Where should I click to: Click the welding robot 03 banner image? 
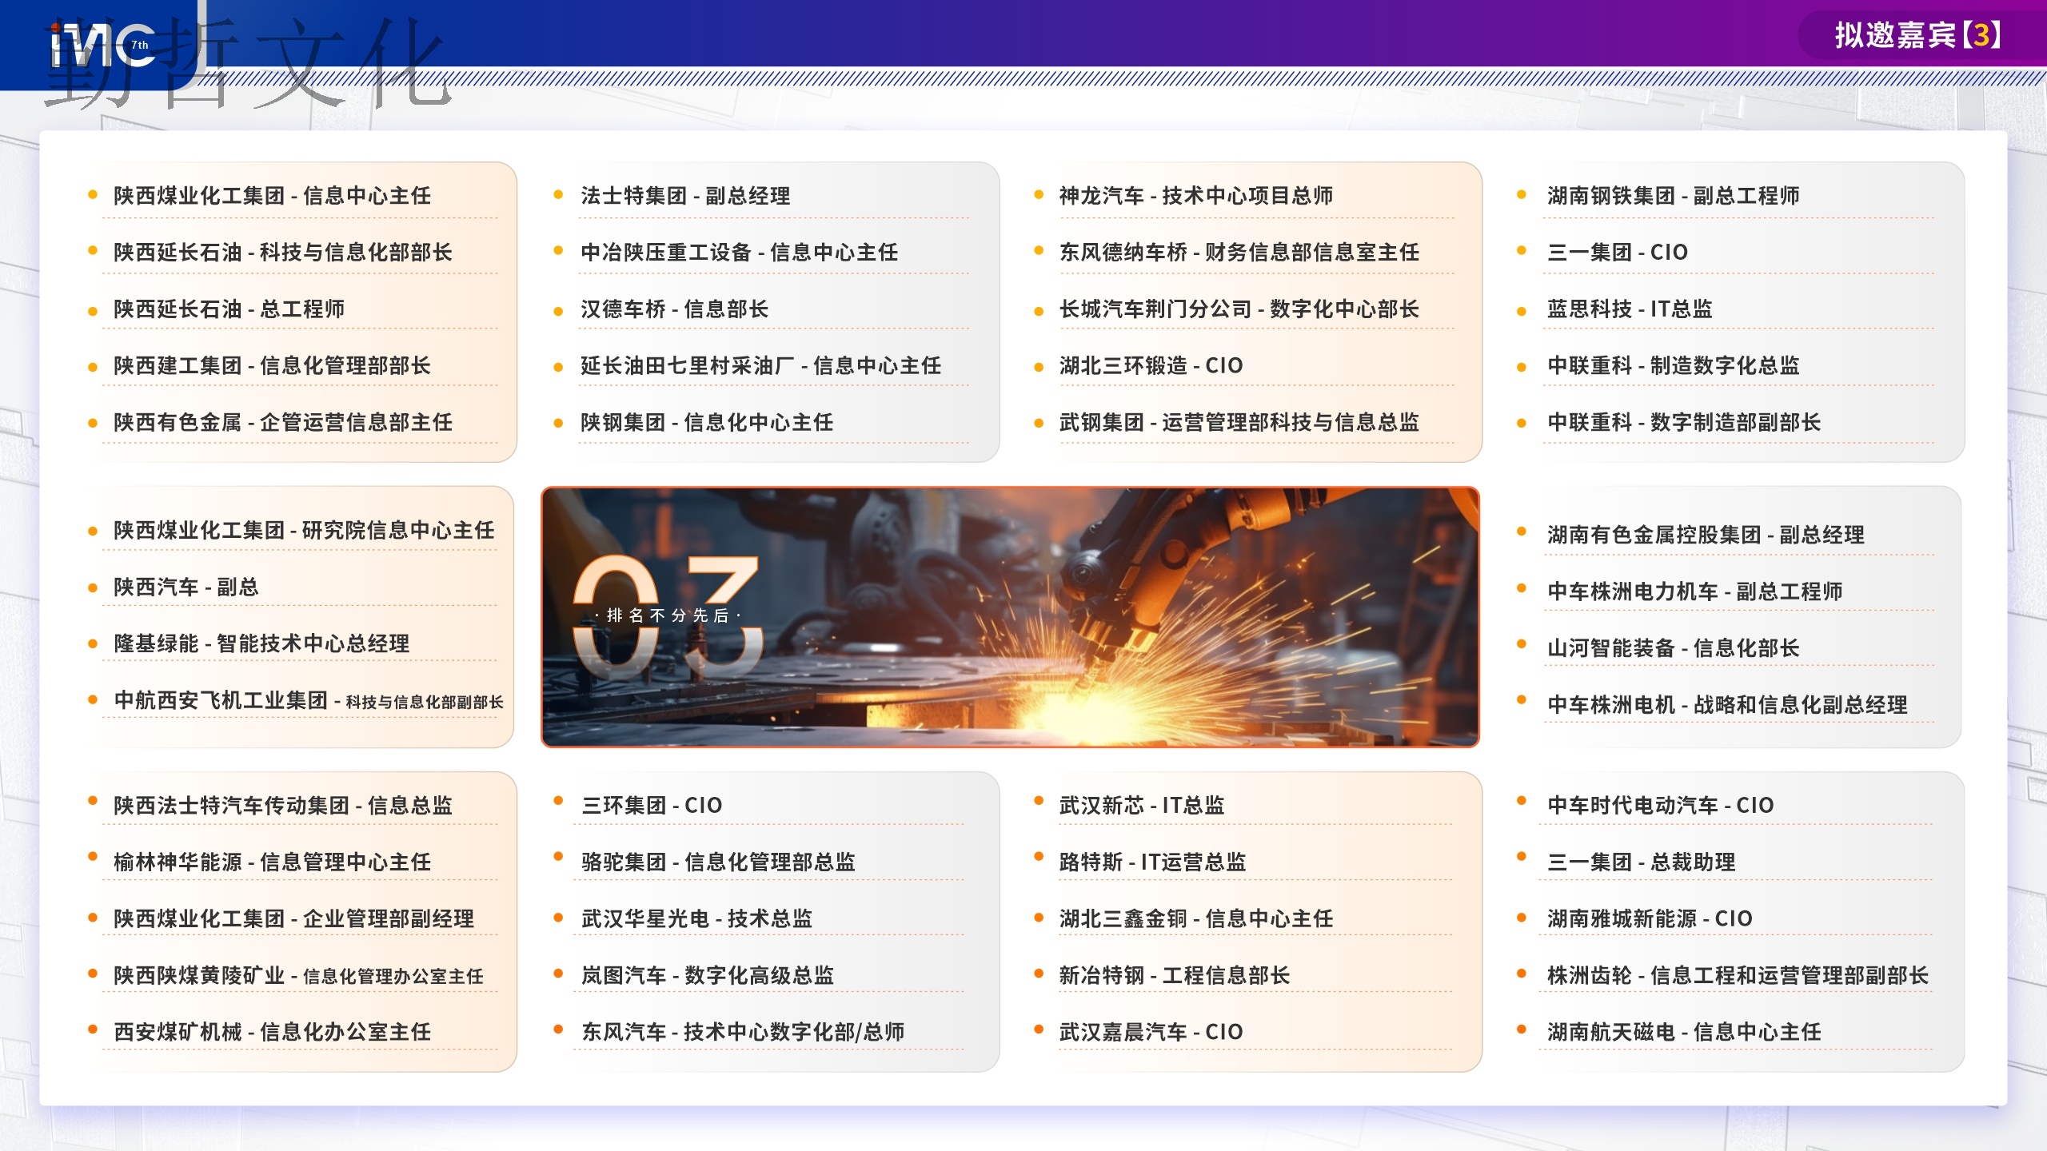tap(1010, 617)
